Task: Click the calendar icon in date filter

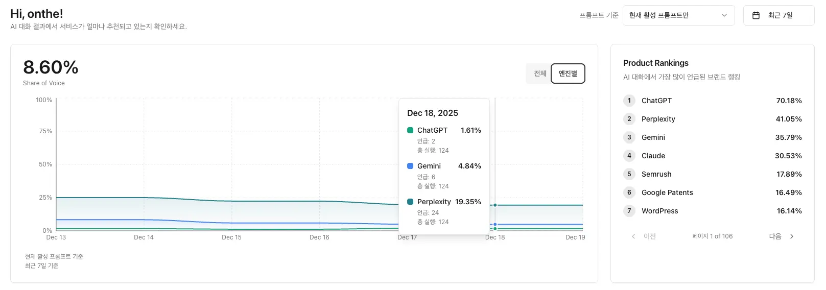Action: click(756, 15)
